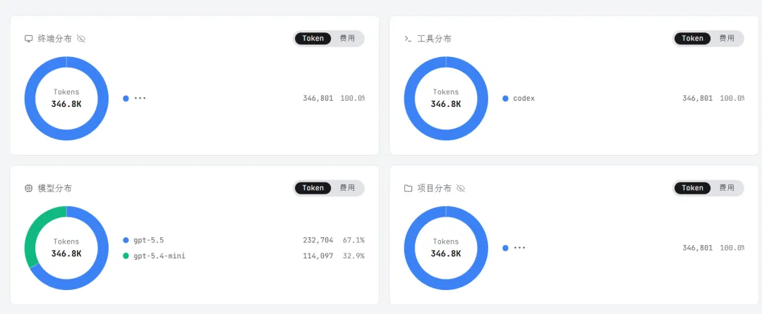
Task: Switch 模型分布 card to 费用 view
Action: coord(347,187)
